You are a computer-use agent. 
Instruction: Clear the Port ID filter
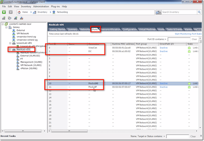[194, 39]
